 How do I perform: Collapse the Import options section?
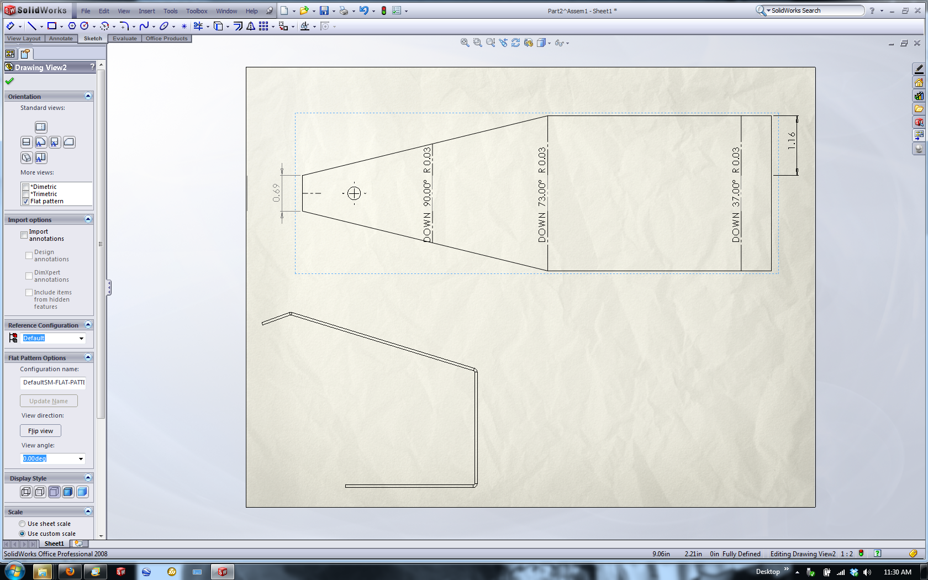click(88, 219)
